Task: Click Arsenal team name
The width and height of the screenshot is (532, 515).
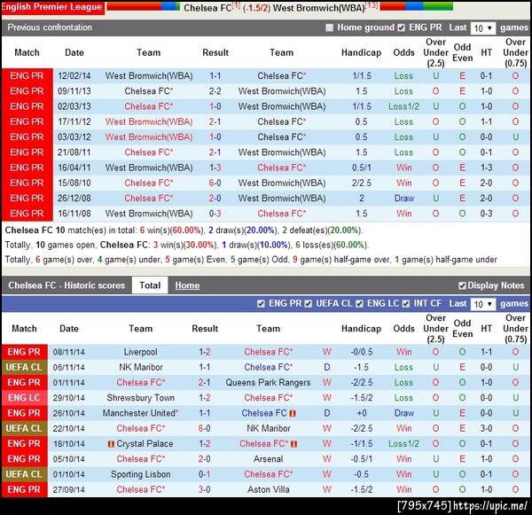Action: [x=268, y=459]
